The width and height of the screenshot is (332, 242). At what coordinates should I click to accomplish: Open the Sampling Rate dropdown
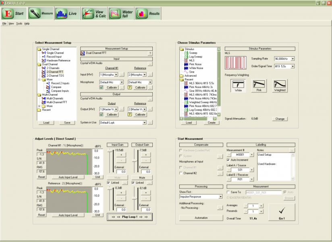pyautogui.click(x=292, y=59)
